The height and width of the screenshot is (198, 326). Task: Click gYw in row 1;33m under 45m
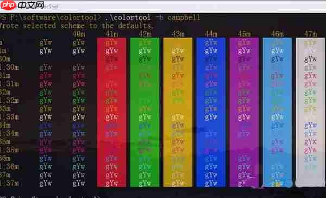click(x=244, y=117)
